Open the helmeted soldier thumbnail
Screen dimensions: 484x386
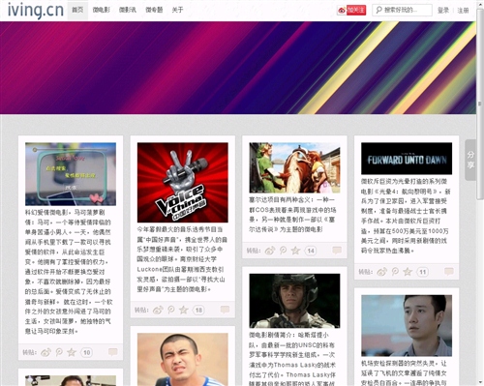[294, 301]
